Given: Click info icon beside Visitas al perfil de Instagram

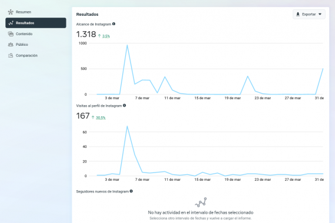Looking at the screenshot, I should point(125,106).
